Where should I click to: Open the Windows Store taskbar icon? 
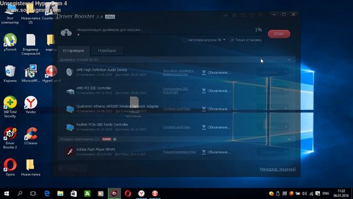[74, 193]
